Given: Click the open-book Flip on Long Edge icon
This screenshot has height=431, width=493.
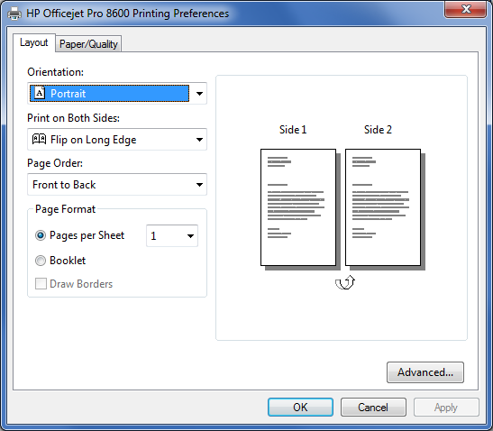Looking at the screenshot, I should [40, 139].
